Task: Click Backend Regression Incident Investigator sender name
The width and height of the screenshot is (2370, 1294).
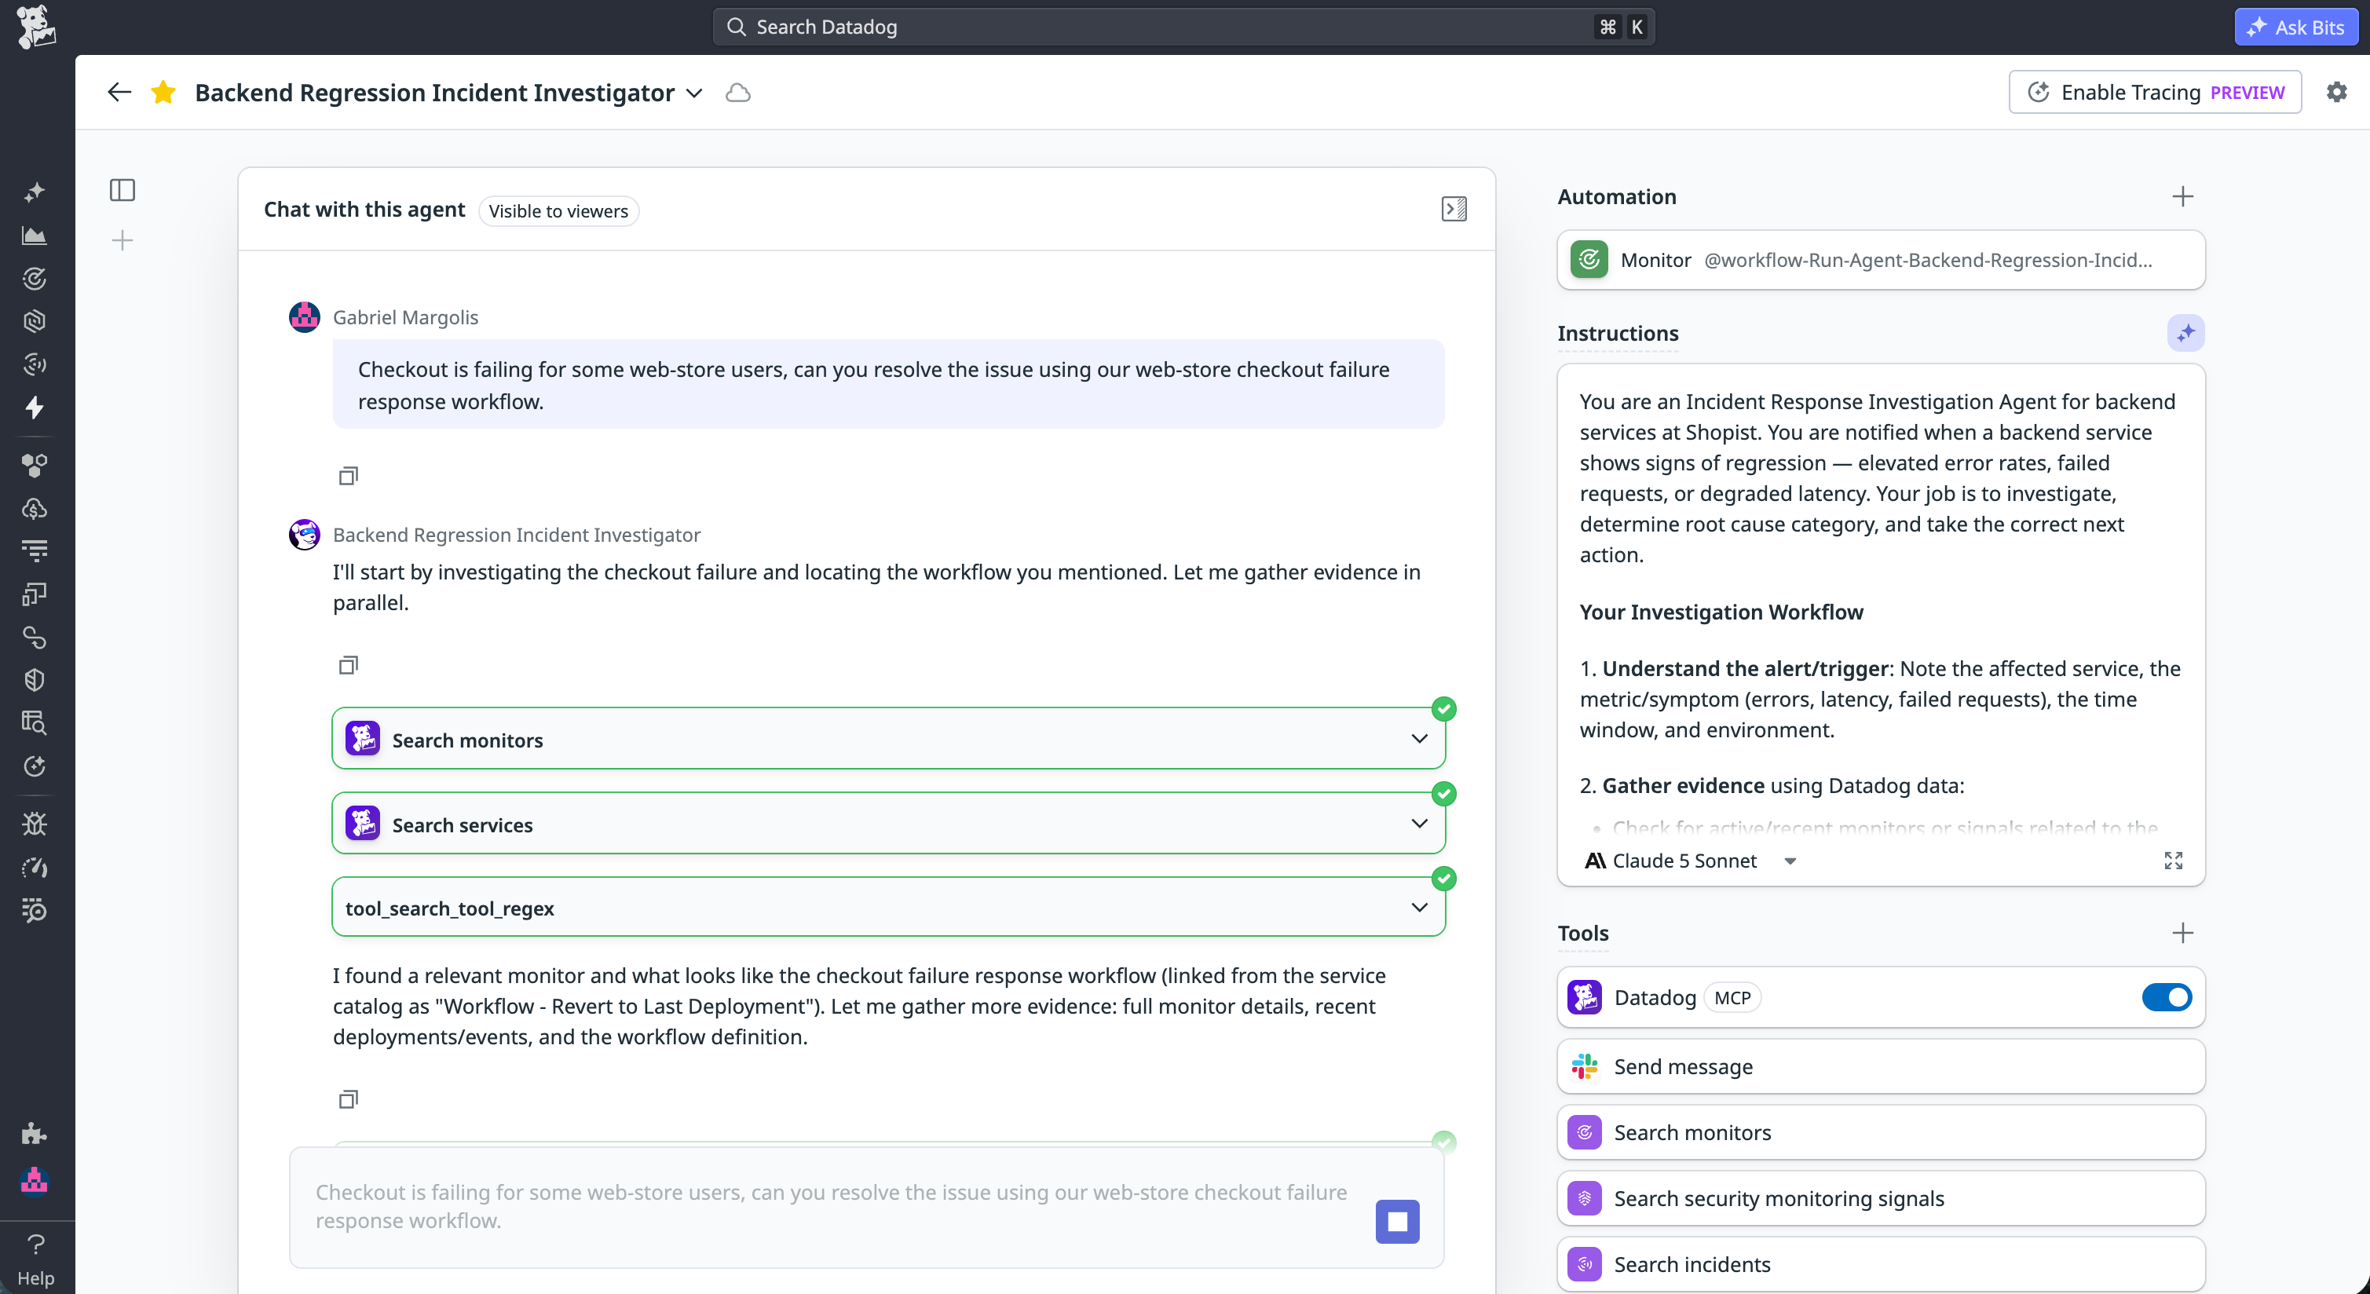Action: (516, 535)
